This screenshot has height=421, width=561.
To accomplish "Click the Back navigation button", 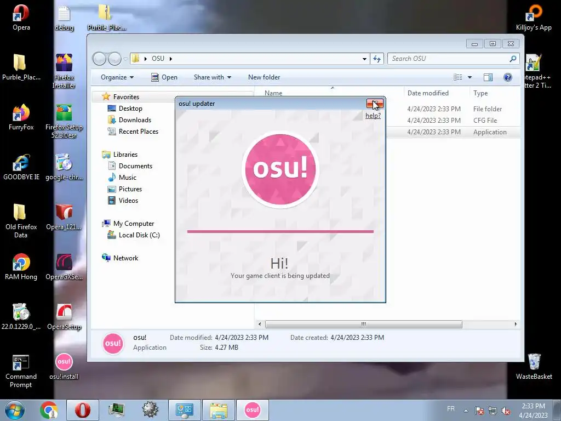I will coord(100,59).
